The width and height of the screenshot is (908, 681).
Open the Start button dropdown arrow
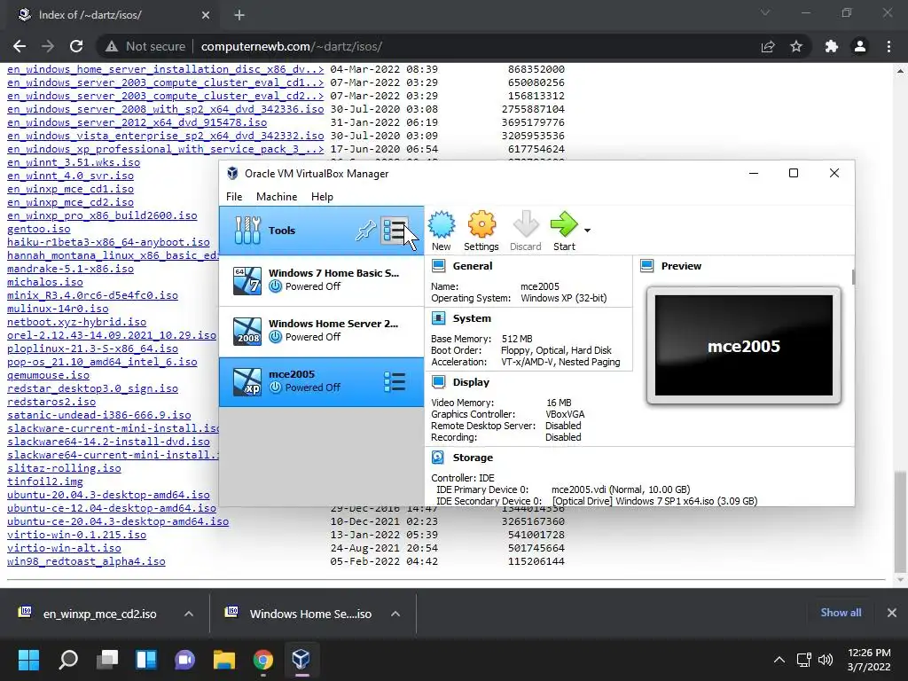(x=587, y=231)
